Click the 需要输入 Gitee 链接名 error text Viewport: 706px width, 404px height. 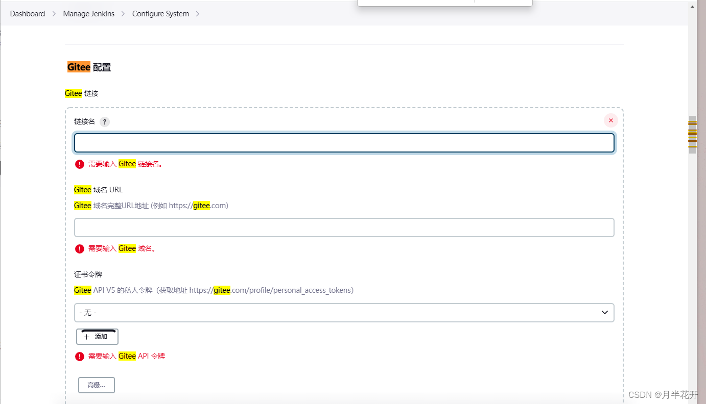(x=126, y=164)
